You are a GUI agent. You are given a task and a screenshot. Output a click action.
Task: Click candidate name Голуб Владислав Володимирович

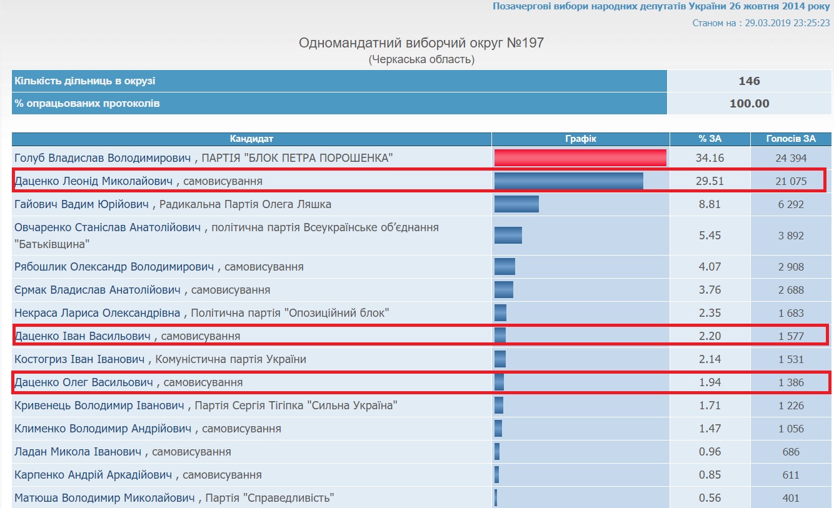pos(104,158)
